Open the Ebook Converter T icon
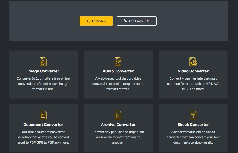The width and height of the screenshot is (238, 153). pyautogui.click(x=193, y=115)
